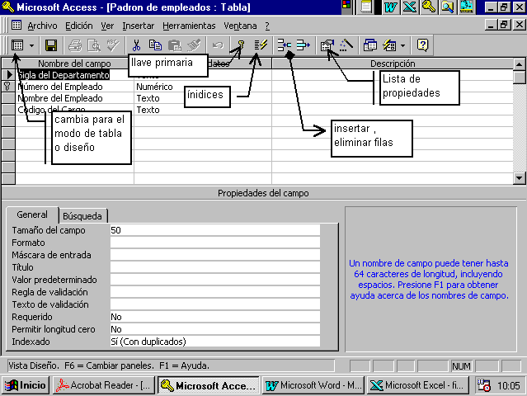Open the Ver menu
This screenshot has height=396, width=527.
107,26
